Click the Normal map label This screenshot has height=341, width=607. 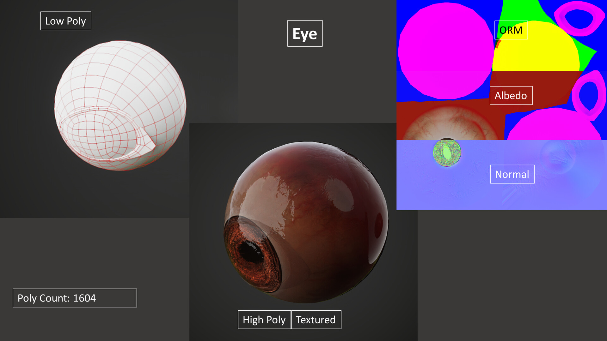(512, 174)
